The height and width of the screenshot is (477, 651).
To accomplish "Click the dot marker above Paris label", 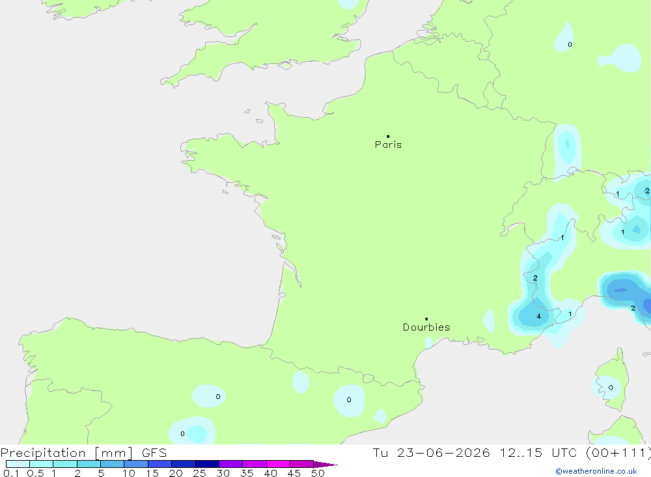I will click(388, 136).
